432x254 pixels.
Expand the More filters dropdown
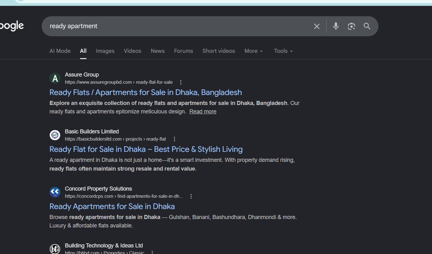(x=254, y=51)
